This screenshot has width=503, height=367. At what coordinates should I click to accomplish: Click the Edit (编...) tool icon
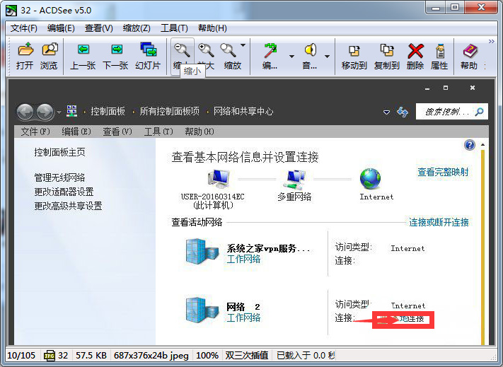(x=270, y=50)
